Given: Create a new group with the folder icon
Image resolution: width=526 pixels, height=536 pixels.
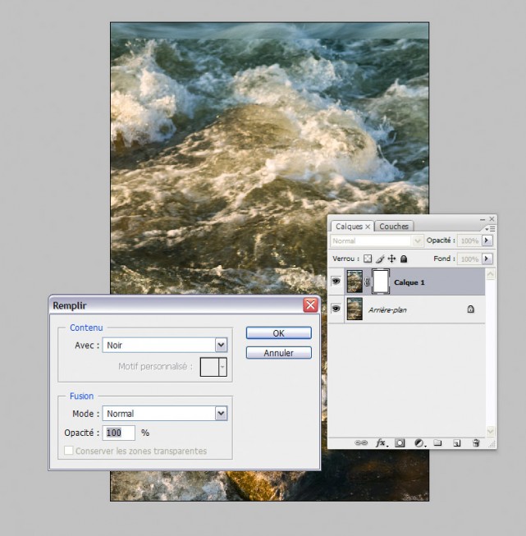Looking at the screenshot, I should tap(437, 442).
